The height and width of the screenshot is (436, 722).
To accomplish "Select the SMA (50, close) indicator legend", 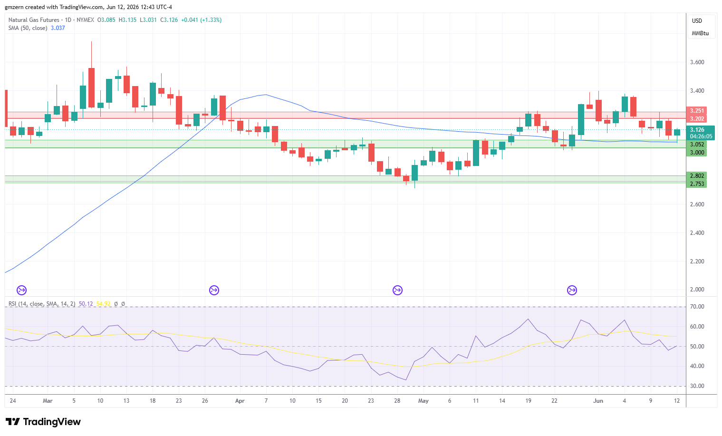I will point(28,28).
